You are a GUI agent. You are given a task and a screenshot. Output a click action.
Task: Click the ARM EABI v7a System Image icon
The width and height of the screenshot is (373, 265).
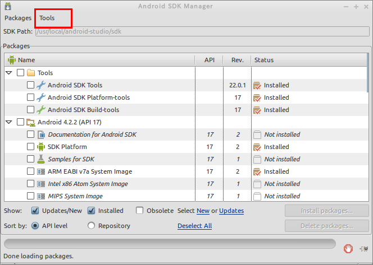point(41,171)
